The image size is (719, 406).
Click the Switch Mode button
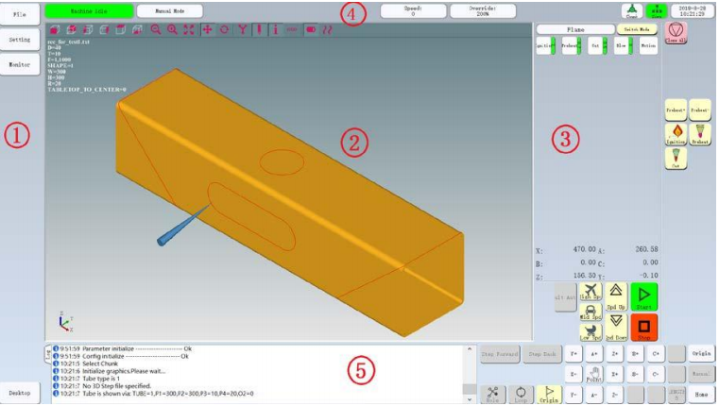(636, 30)
